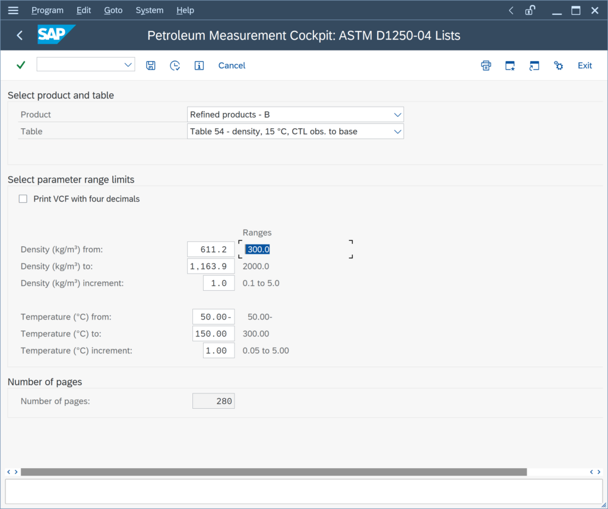The width and height of the screenshot is (608, 509).
Task: Click the information icon in toolbar
Action: point(199,65)
